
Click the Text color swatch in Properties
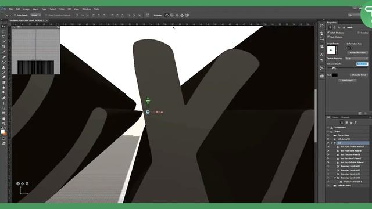click(335, 75)
